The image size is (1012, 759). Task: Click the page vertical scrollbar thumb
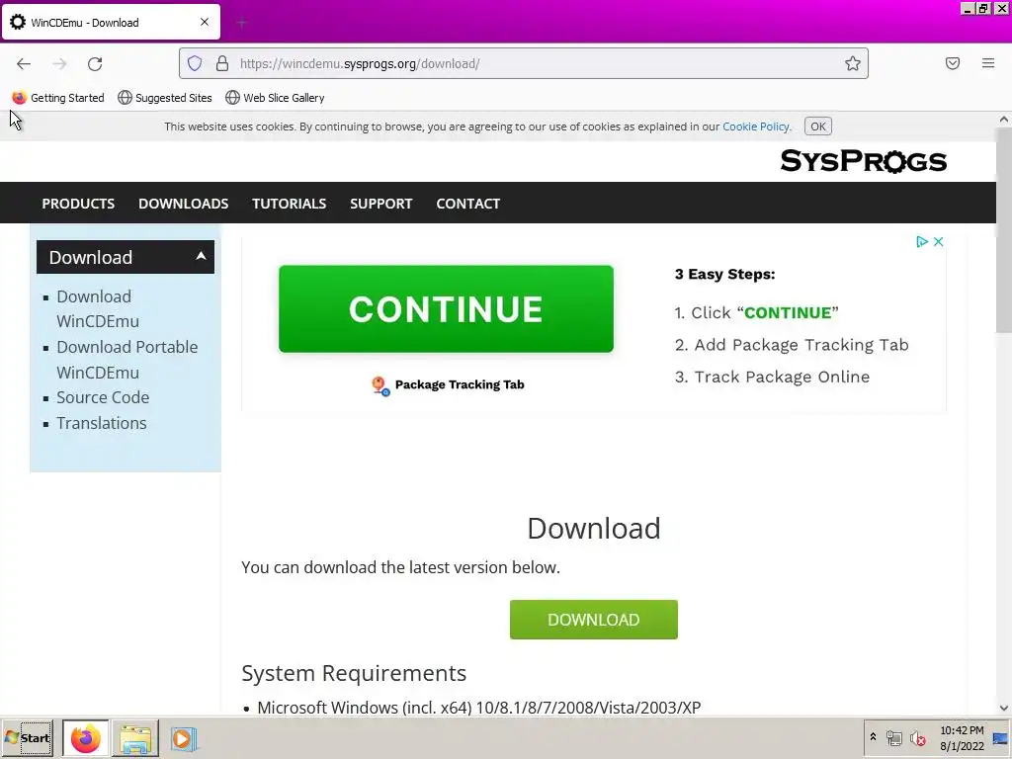coord(1004,229)
